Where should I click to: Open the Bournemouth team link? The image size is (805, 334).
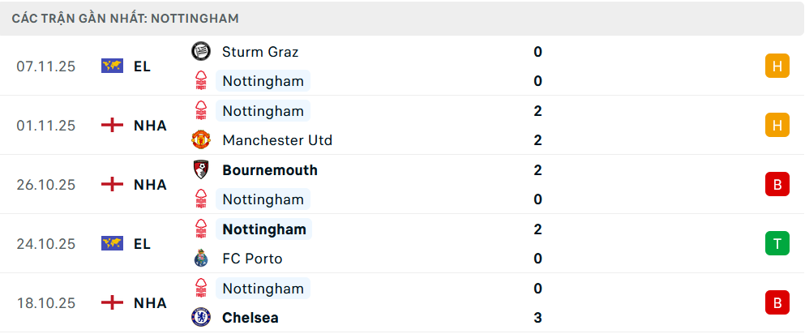tap(270, 170)
